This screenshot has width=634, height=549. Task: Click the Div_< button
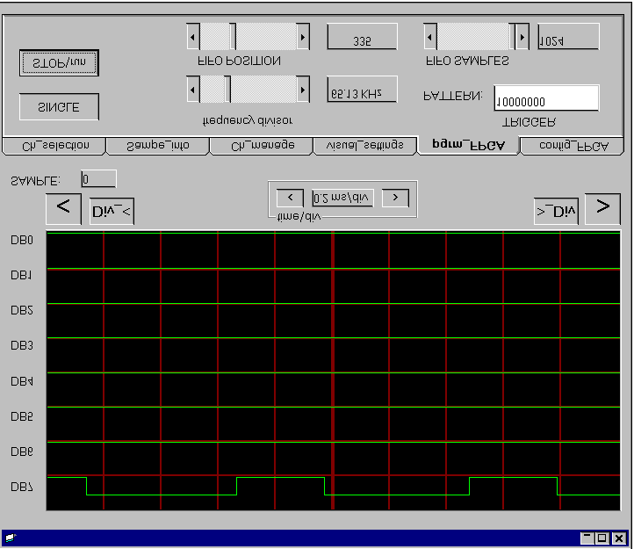(112, 211)
